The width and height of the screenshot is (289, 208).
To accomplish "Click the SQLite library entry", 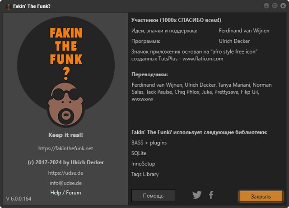I will coord(139,153).
